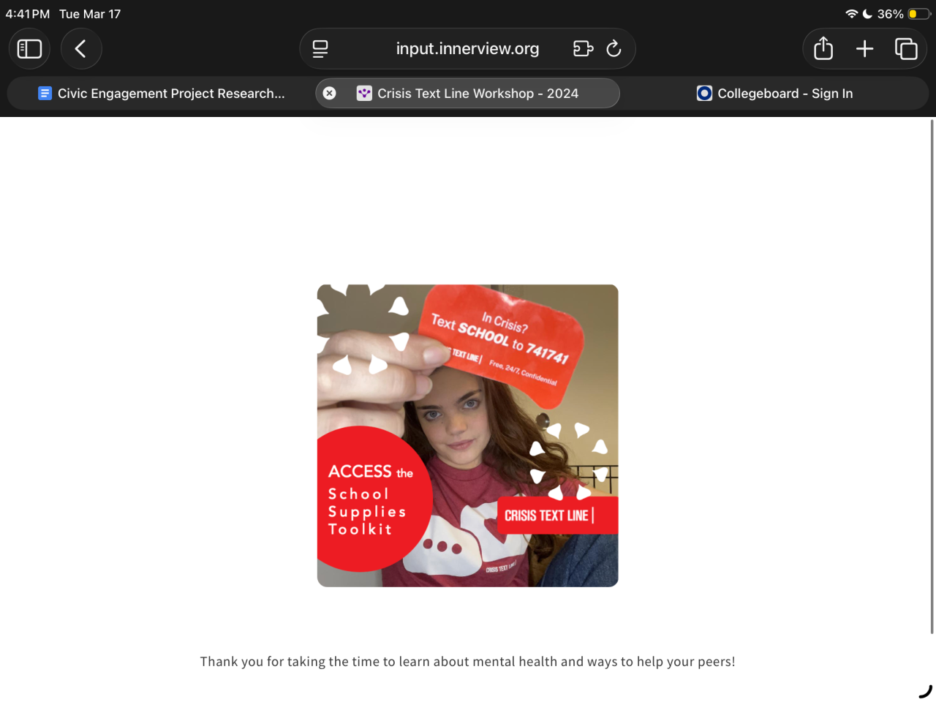Switch to Civic Engagement Project Research tab

coord(161,94)
